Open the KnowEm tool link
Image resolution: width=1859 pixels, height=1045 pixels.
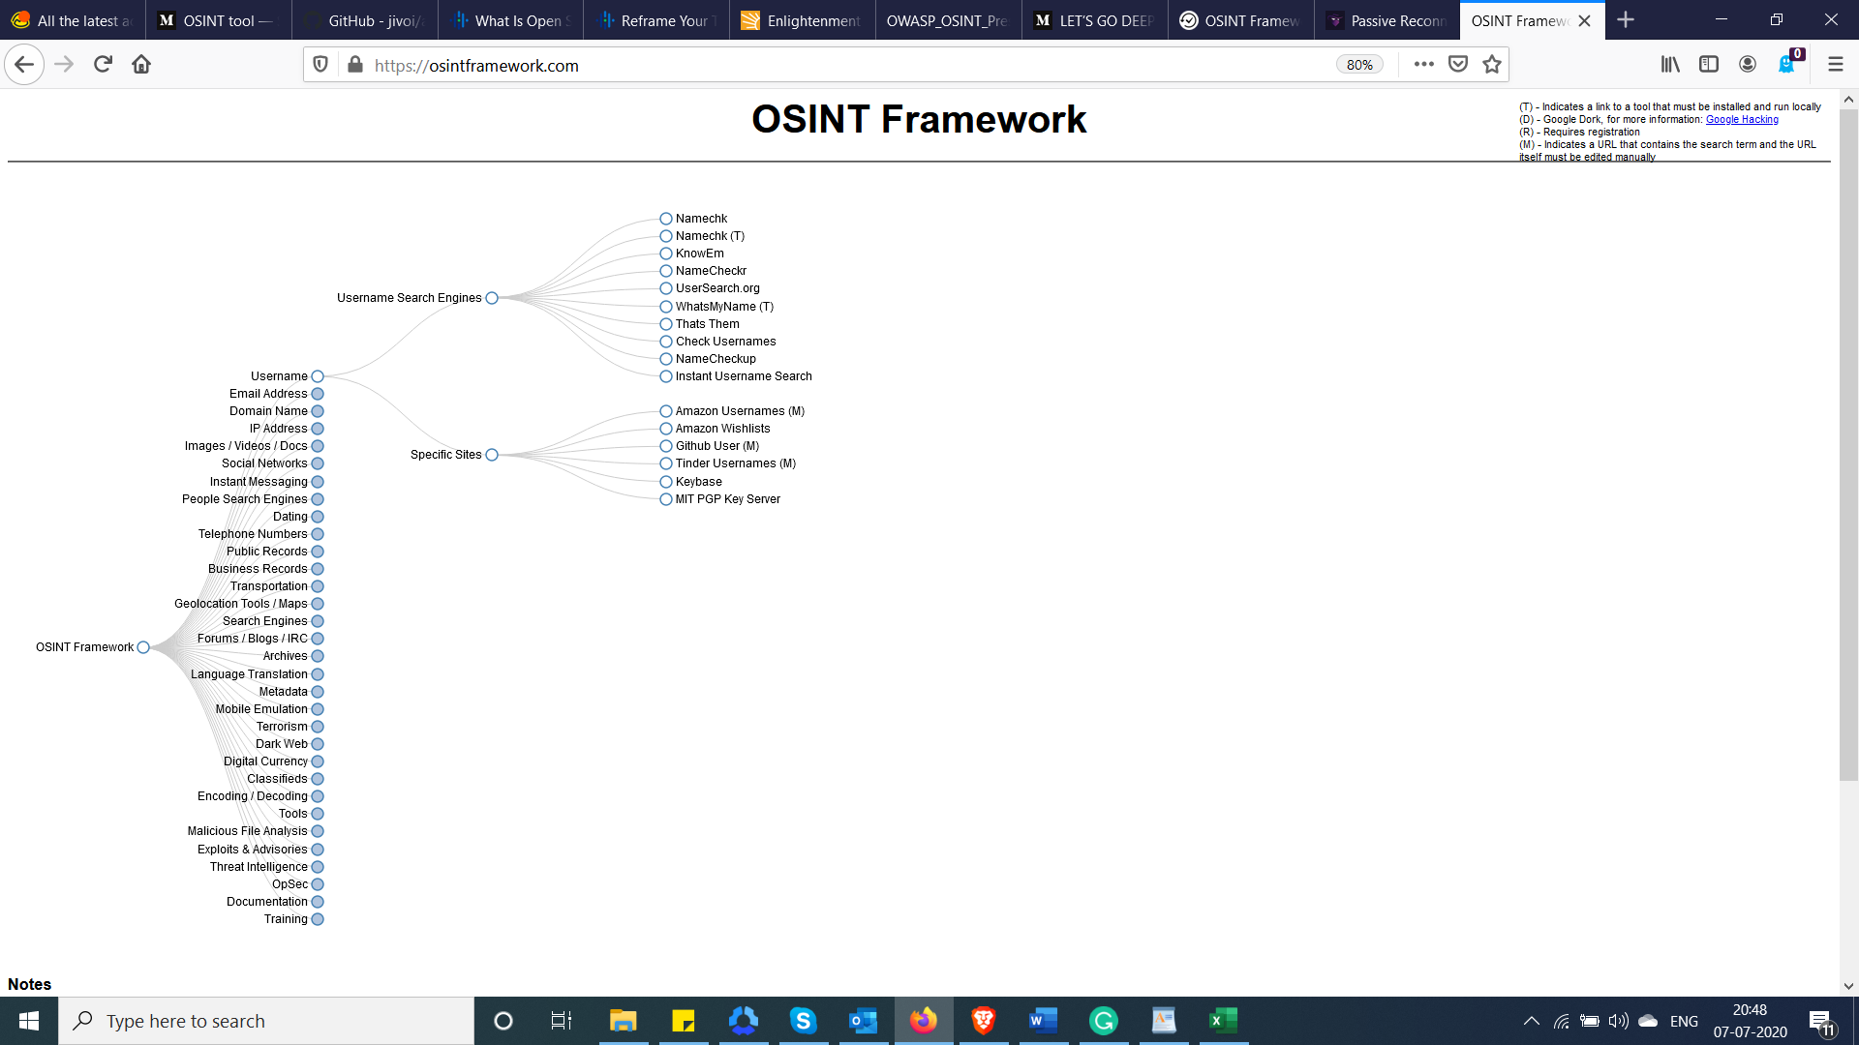(x=699, y=254)
